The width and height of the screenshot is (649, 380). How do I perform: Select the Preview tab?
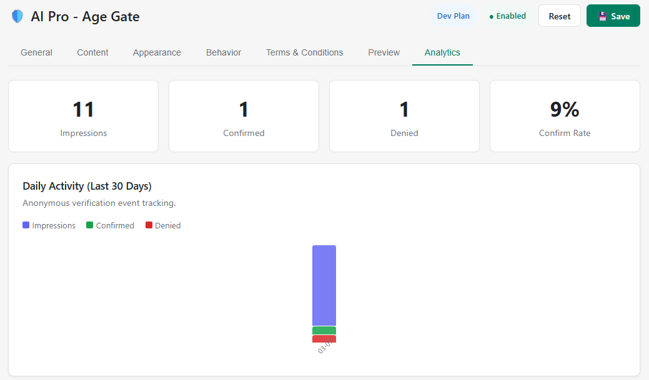click(384, 52)
